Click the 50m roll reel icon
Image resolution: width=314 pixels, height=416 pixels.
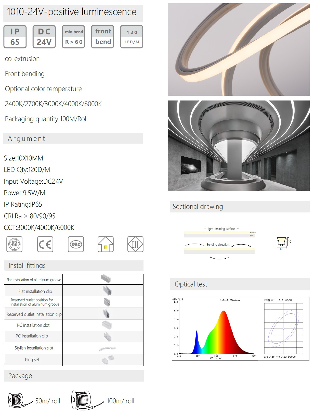tap(20, 400)
